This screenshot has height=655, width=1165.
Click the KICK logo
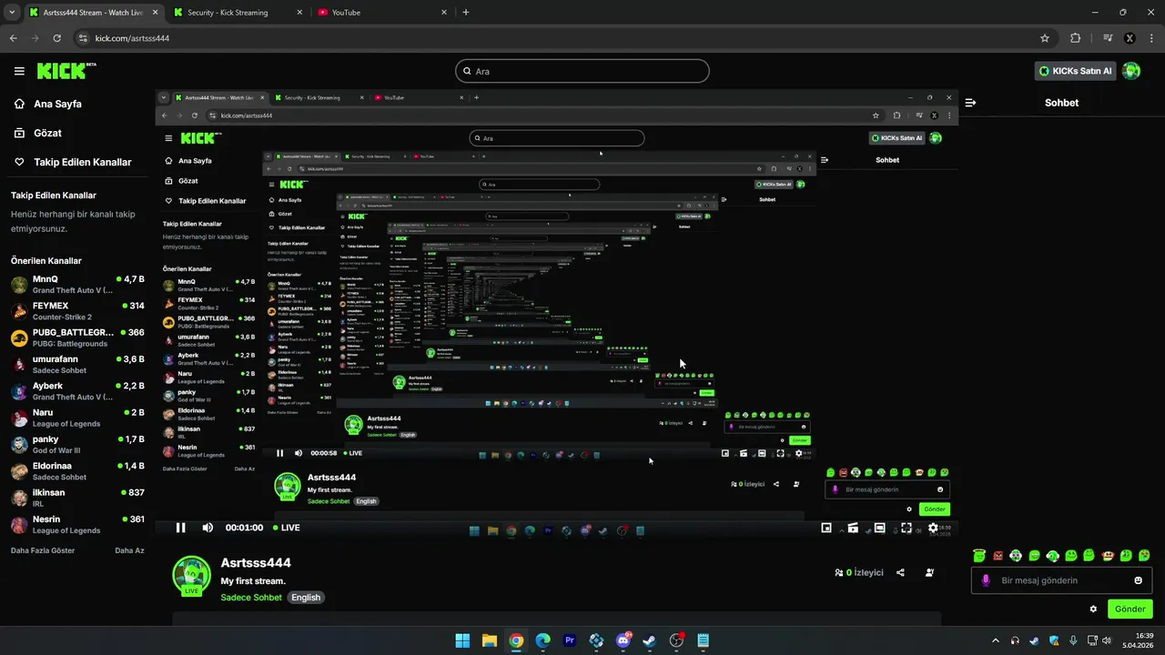pyautogui.click(x=66, y=71)
